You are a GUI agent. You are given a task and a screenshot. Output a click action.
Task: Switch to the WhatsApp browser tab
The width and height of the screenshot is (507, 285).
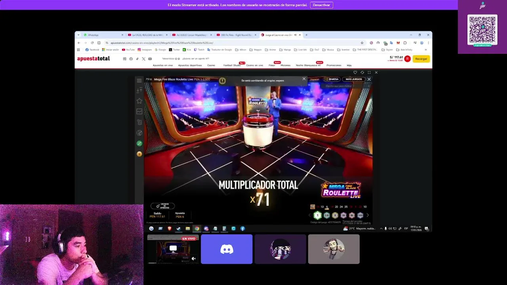click(103, 35)
